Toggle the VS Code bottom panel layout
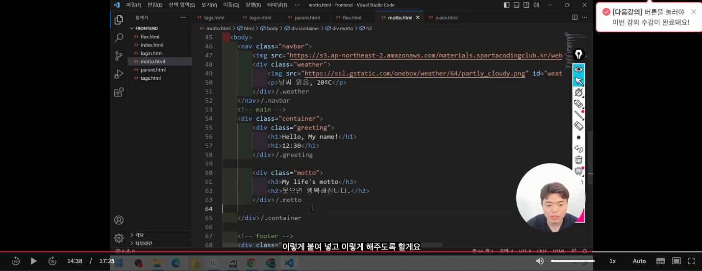Screen dimensions: 702x271 [517, 5]
